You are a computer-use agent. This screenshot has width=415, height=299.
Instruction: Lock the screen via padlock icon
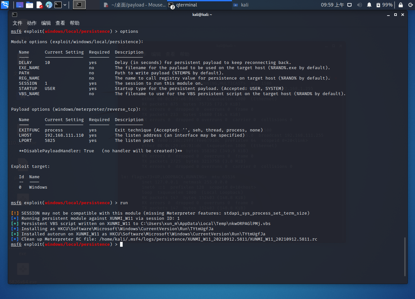(x=400, y=5)
